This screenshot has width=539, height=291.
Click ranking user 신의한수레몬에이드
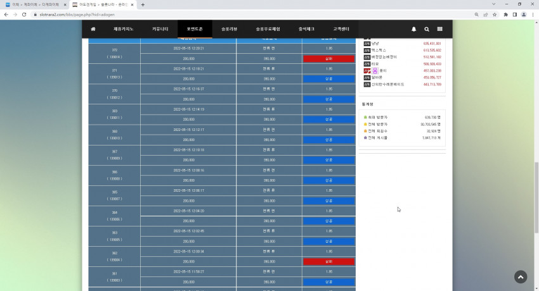pyautogui.click(x=387, y=84)
